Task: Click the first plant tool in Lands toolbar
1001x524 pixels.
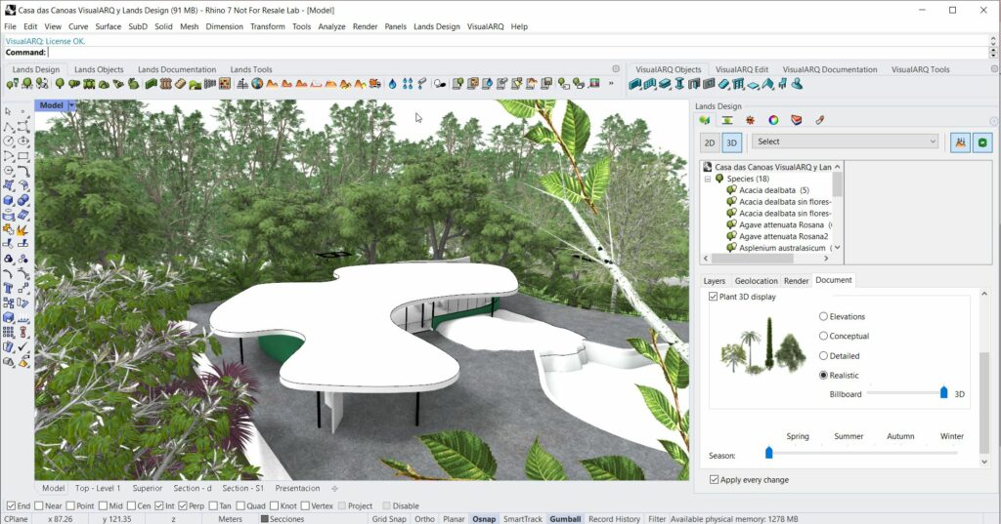Action: click(x=12, y=84)
